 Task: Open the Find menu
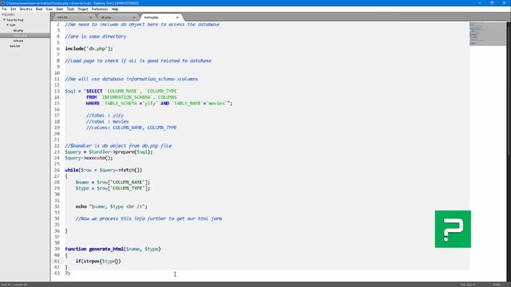pos(39,9)
